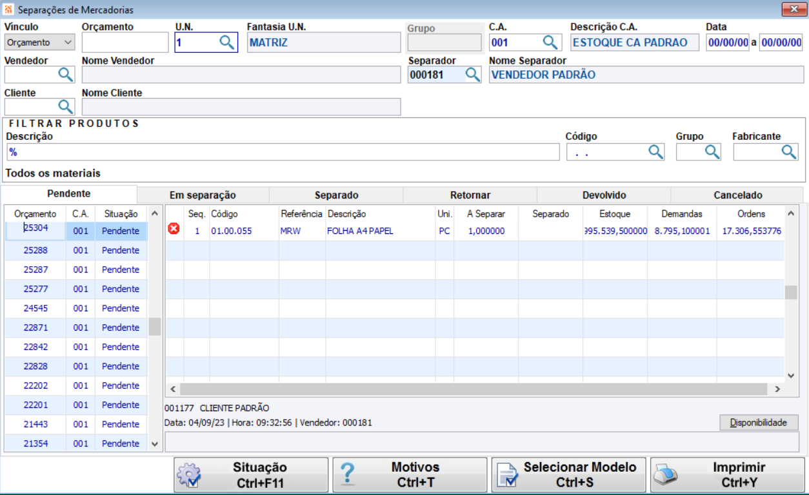Select orçamento 22202 row
The height and width of the screenshot is (495, 809).
76,385
